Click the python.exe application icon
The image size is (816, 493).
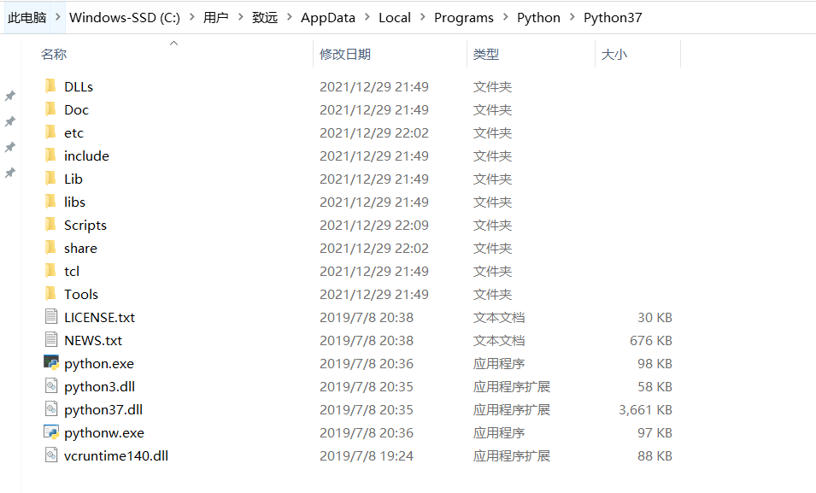click(51, 362)
